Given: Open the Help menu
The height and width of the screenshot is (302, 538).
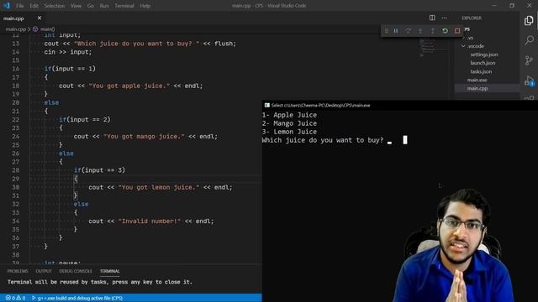Looking at the screenshot, I should point(145,6).
